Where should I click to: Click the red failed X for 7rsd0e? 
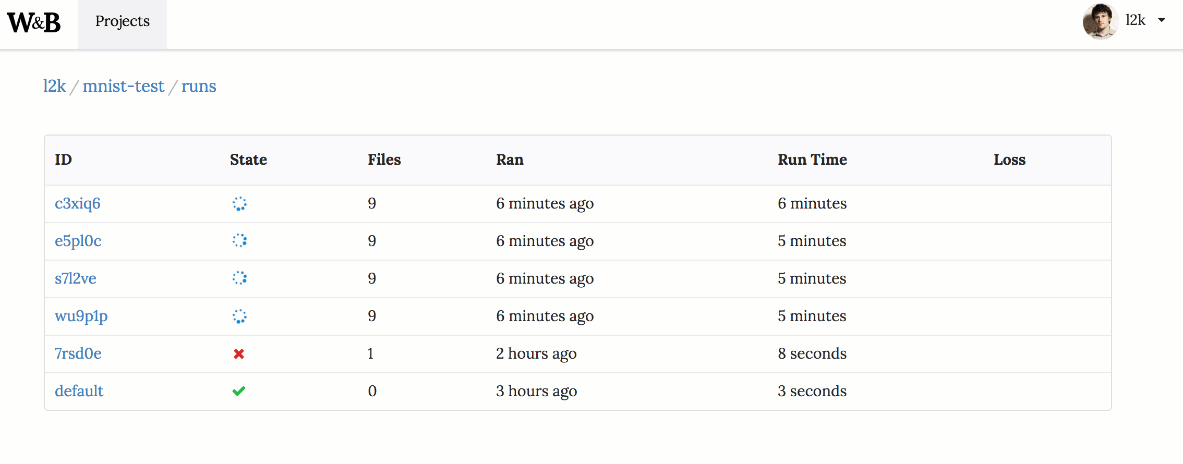pyautogui.click(x=239, y=354)
